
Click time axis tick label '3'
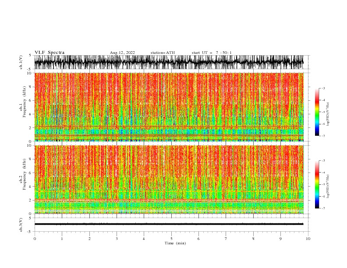click(117, 239)
